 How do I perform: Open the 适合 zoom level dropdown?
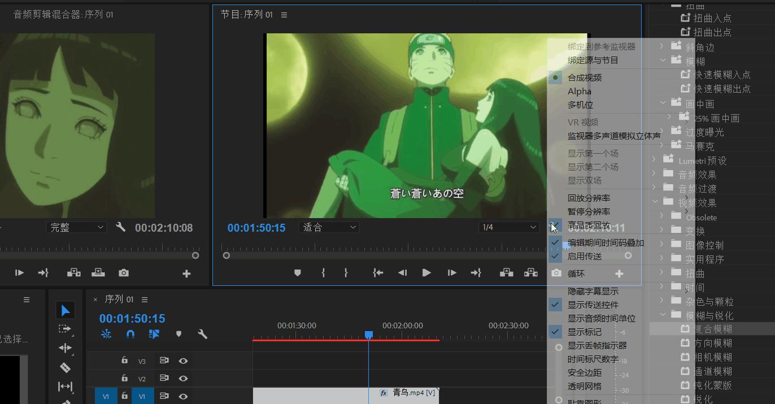coord(329,227)
